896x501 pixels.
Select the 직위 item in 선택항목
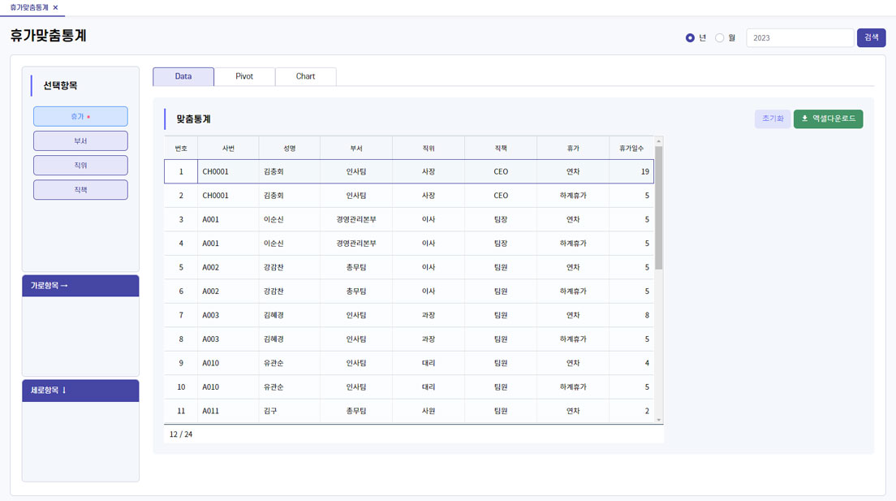coord(80,166)
